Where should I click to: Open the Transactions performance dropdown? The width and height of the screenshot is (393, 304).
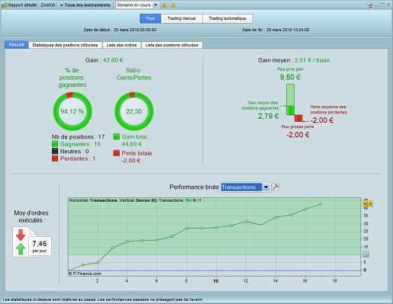245,187
